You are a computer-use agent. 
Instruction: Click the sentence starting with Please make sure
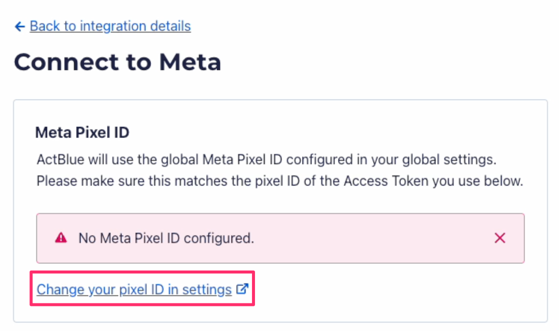tap(279, 181)
